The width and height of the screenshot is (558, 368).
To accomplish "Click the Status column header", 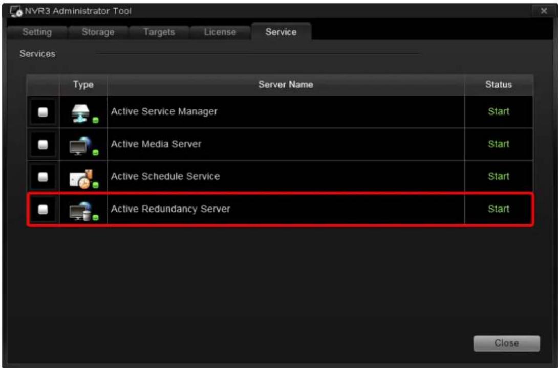I will click(499, 84).
